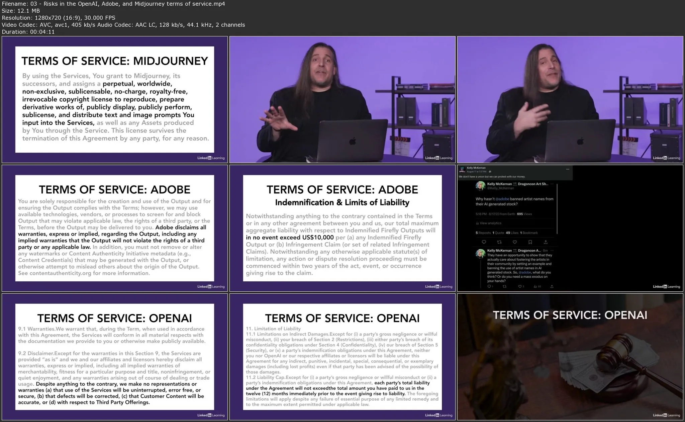Click View analytics in the tweet
Image resolution: width=685 pixels, height=422 pixels.
[488, 223]
